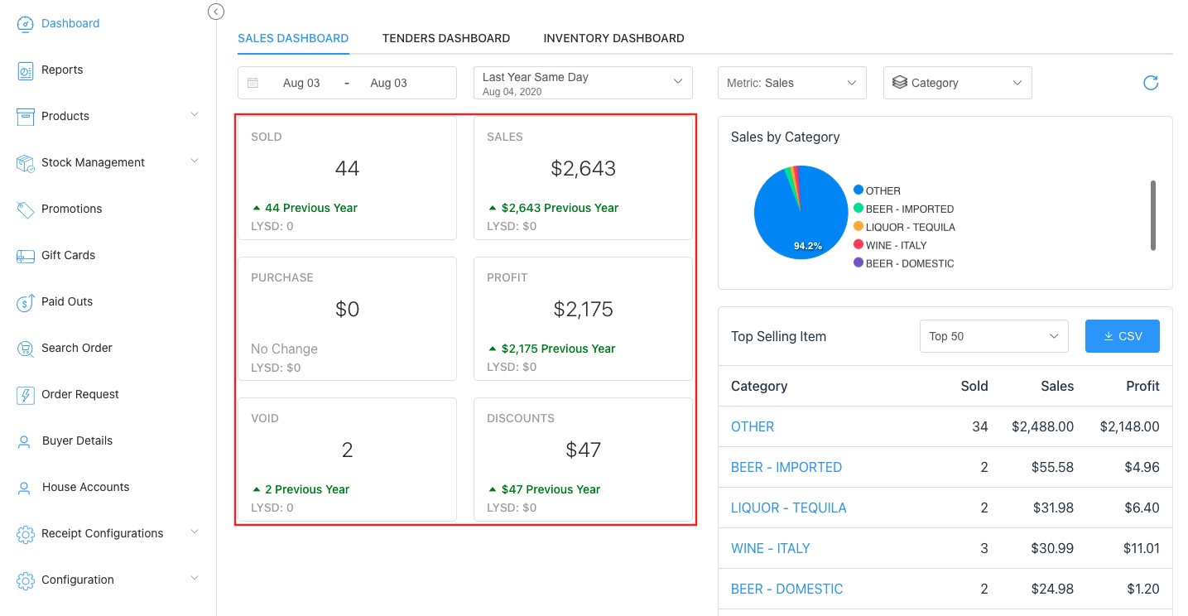
Task: Collapse the sidebar with the arrow button
Action: coord(216,12)
